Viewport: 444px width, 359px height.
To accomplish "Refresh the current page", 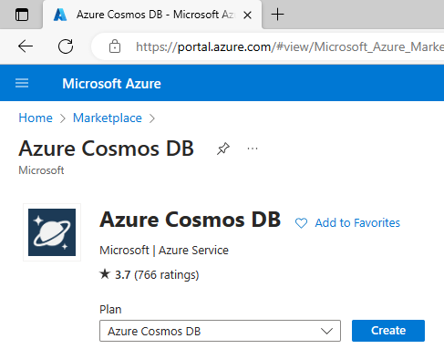I will pos(66,46).
